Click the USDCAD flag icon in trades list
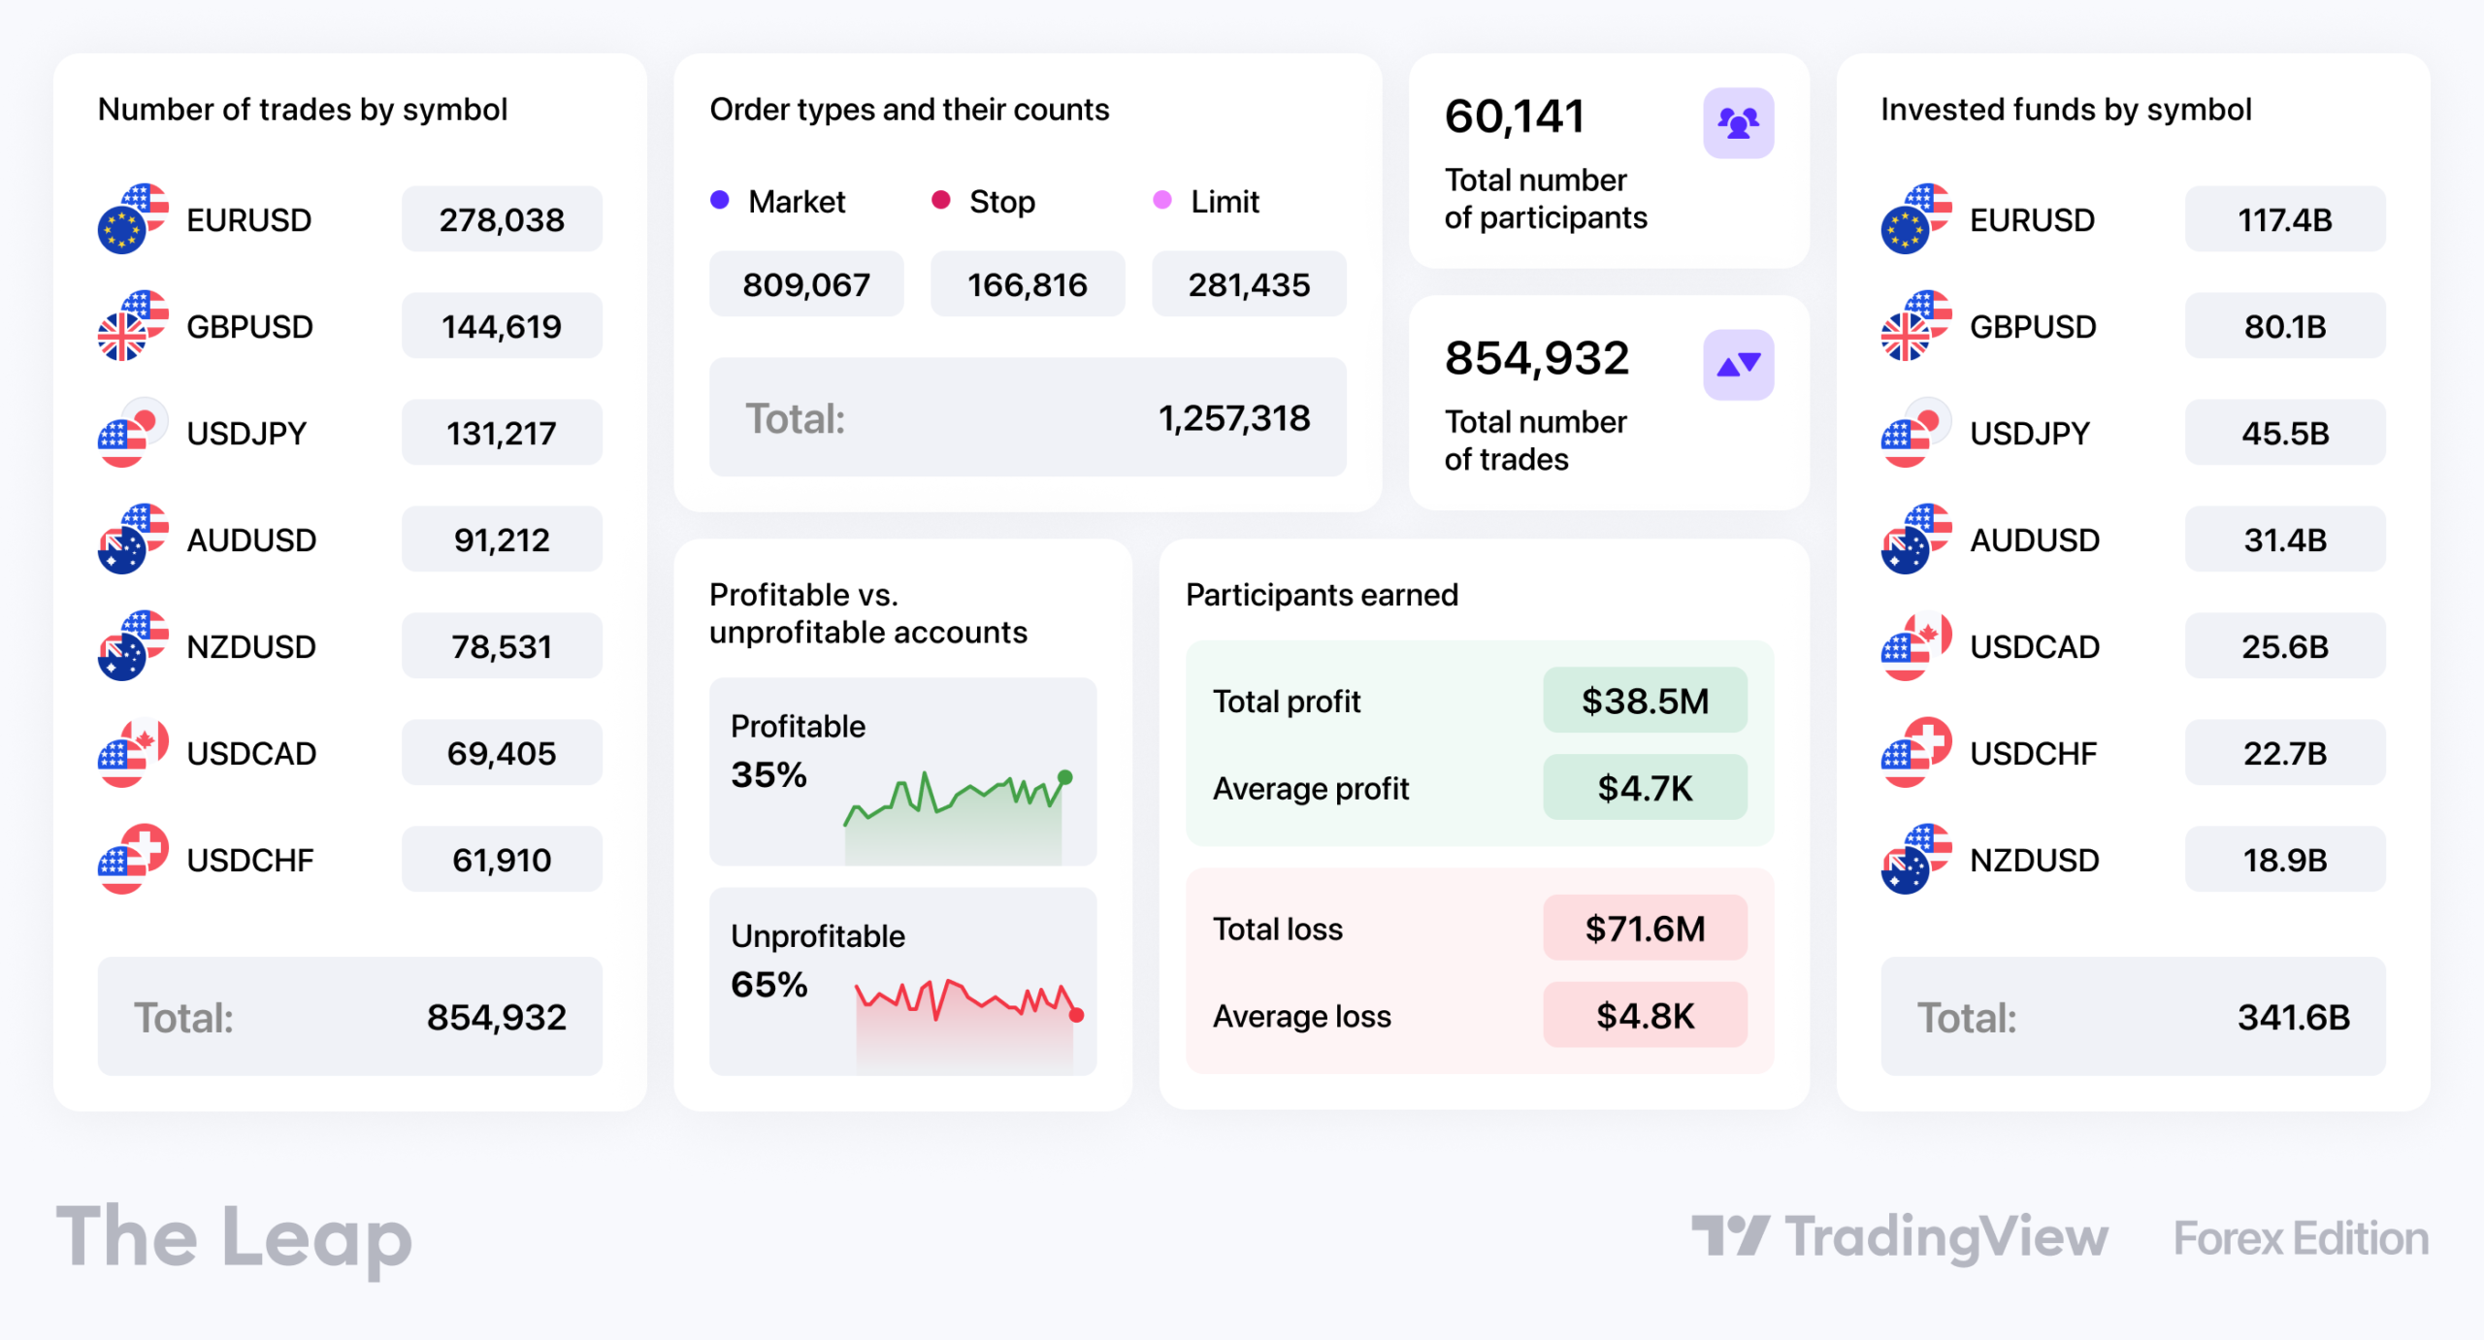The width and height of the screenshot is (2484, 1340). point(133,753)
